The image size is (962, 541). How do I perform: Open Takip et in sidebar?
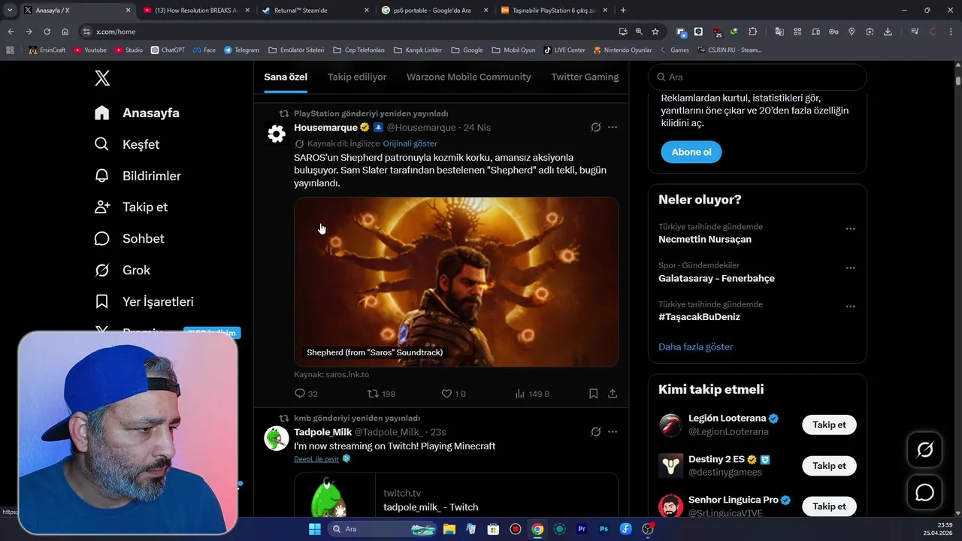(131, 207)
